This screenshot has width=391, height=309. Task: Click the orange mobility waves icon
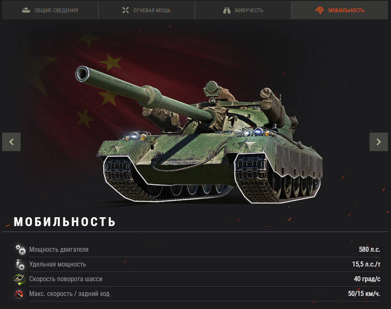(319, 10)
